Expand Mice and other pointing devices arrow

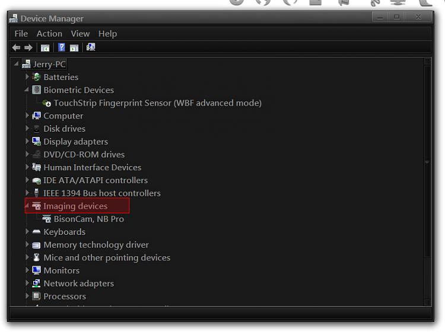coord(27,257)
